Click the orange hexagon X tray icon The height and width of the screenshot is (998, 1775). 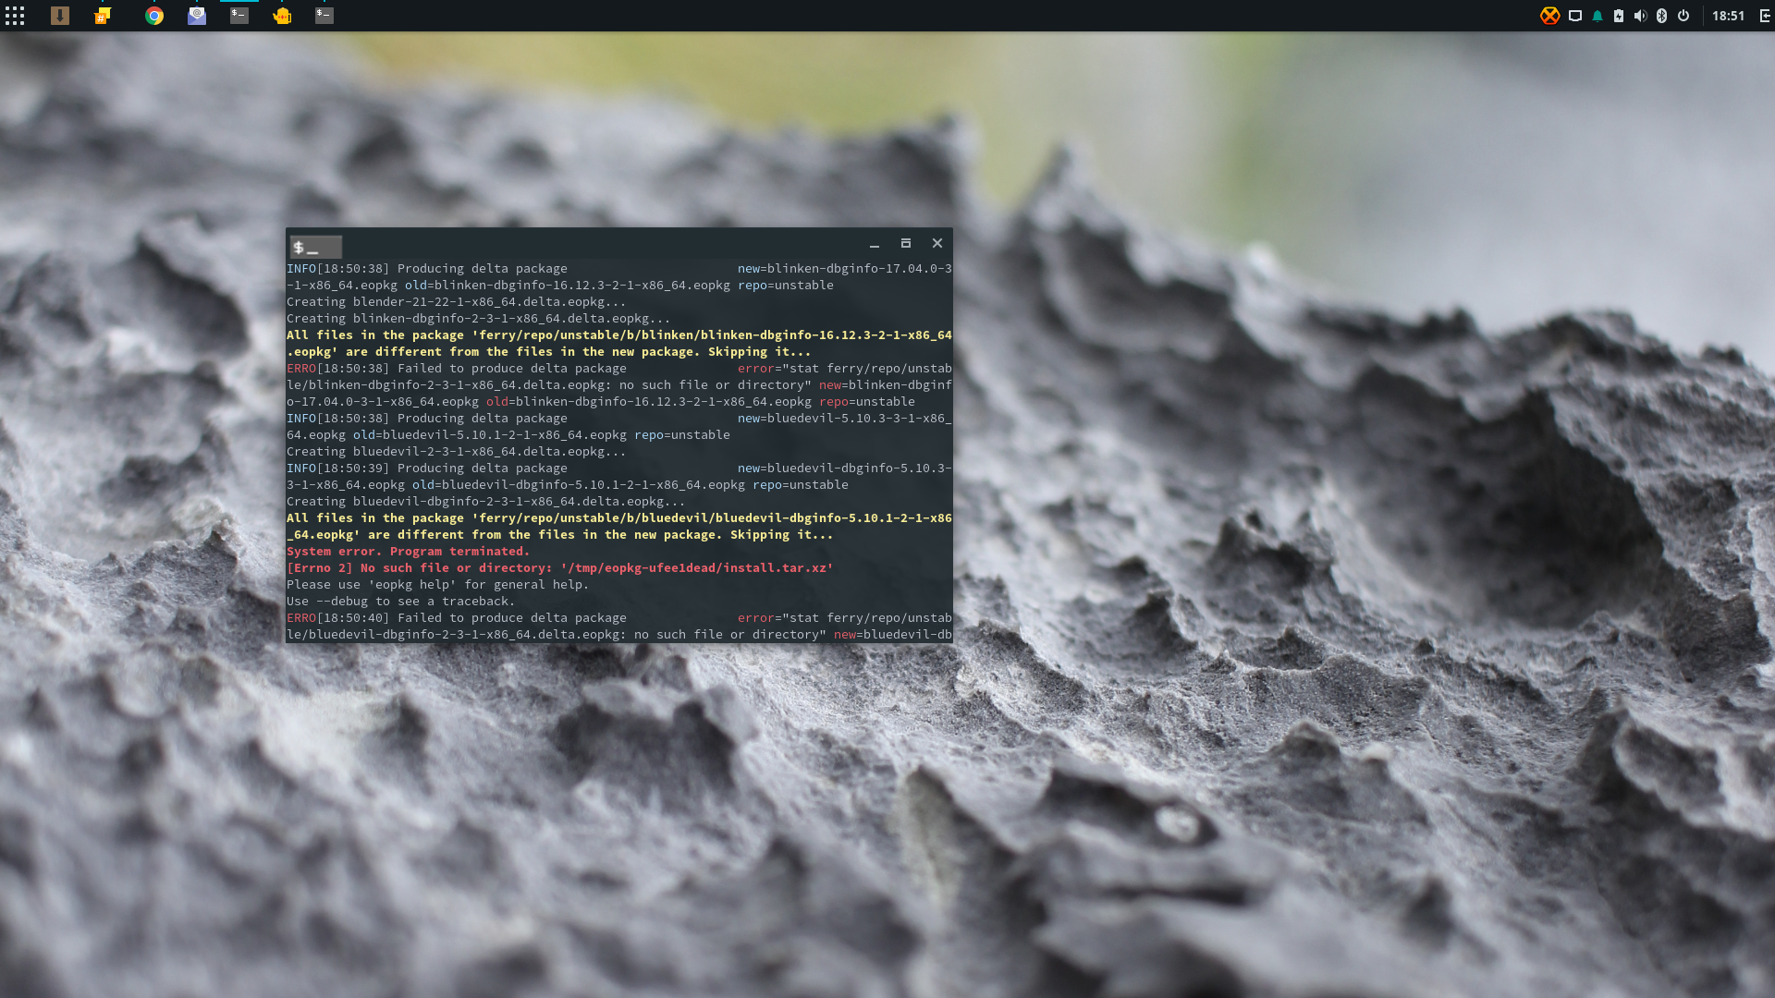pyautogui.click(x=1550, y=16)
